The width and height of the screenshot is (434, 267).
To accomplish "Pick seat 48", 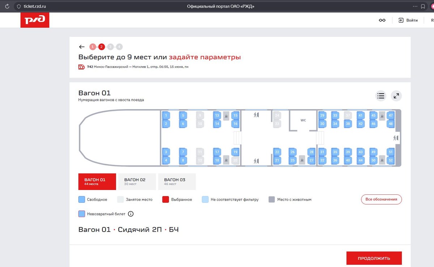I will pyautogui.click(x=391, y=124).
